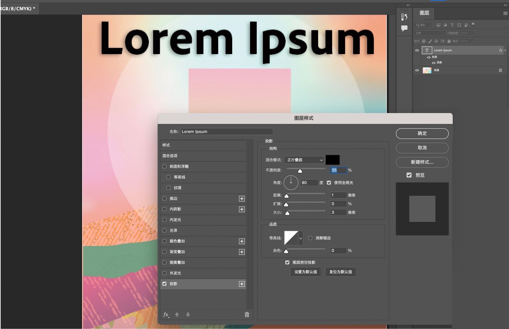Uncheck the 投影 effect checkbox

coord(164,284)
